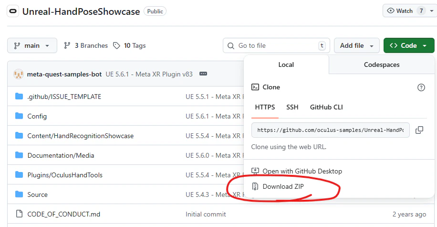The image size is (437, 227).
Task: Click UE 5.5.4 commit message for Content row
Action: click(x=215, y=136)
